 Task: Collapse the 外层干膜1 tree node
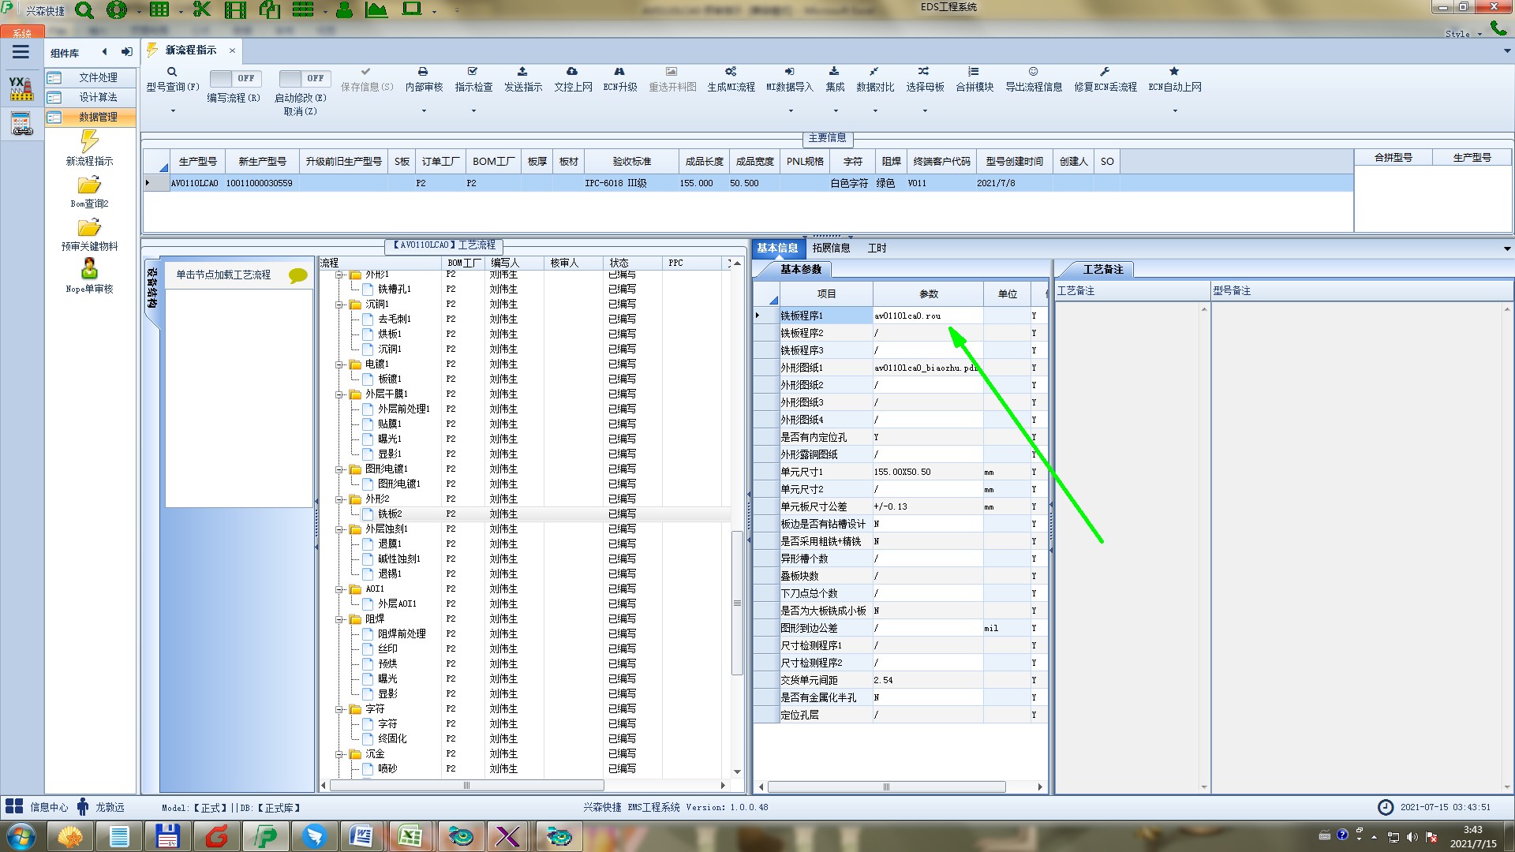click(339, 394)
